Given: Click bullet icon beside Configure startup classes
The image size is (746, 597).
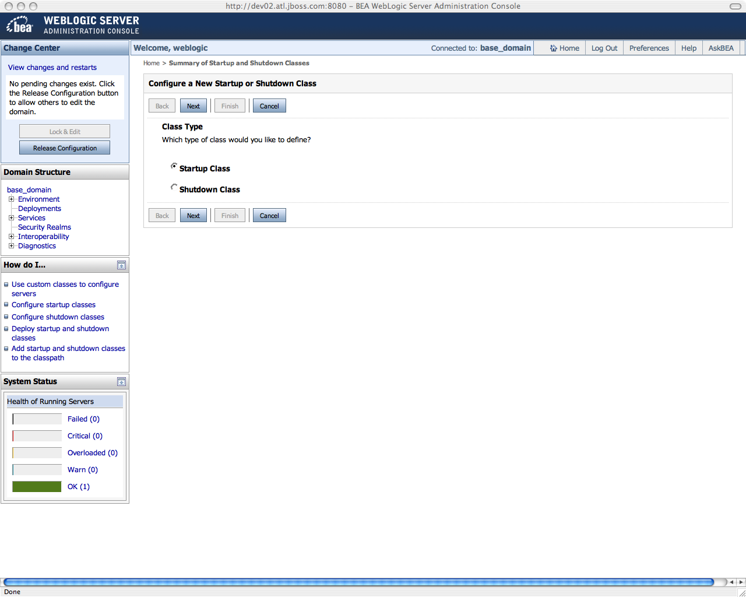Looking at the screenshot, I should pyautogui.click(x=6, y=304).
